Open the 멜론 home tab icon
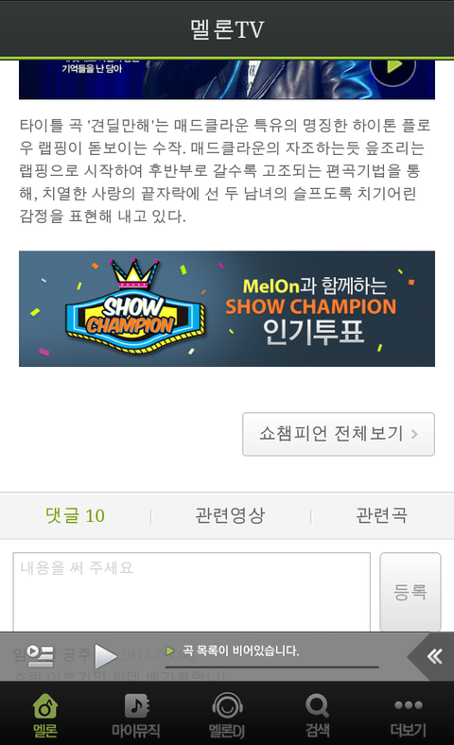Viewport: 454px width, 745px height. point(45,706)
